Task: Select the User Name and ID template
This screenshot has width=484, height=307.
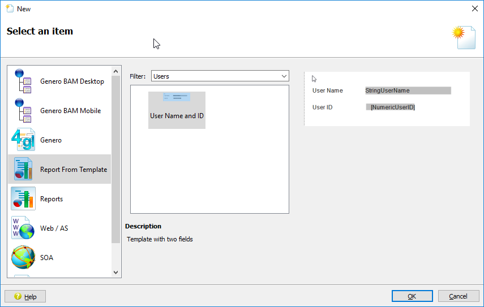Action: (x=177, y=110)
